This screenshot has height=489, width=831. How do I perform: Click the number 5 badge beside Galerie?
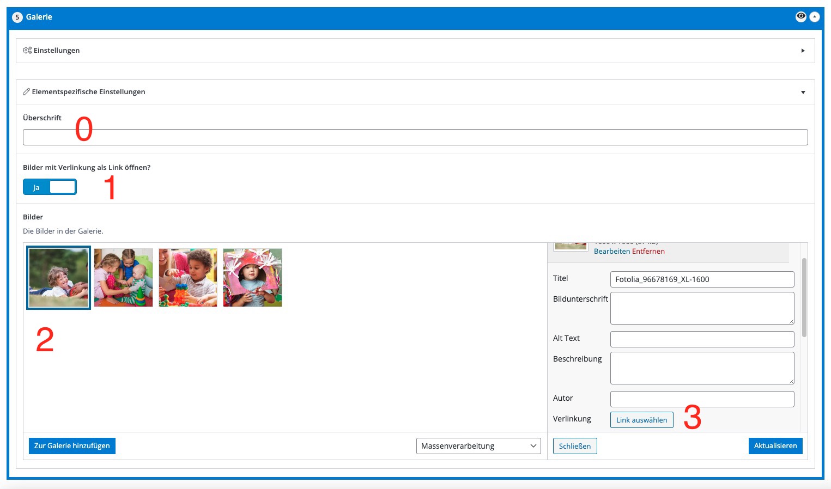[x=17, y=17]
